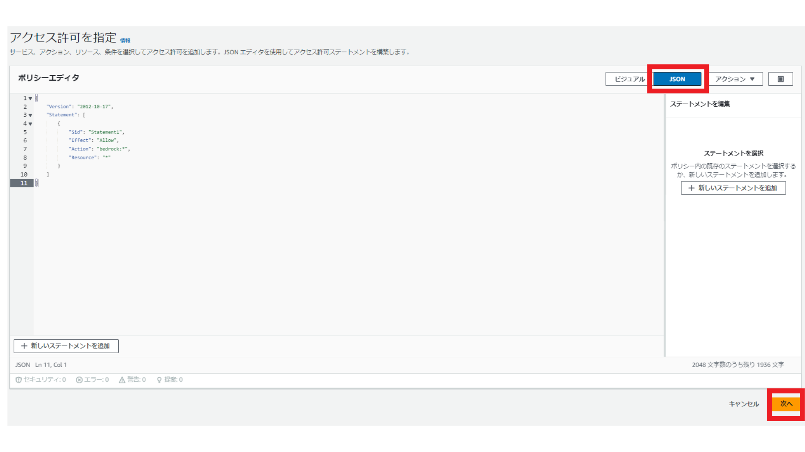This screenshot has width=805, height=452.
Task: Click 新しいステートメントを追加 in the right panel
Action: click(x=733, y=188)
